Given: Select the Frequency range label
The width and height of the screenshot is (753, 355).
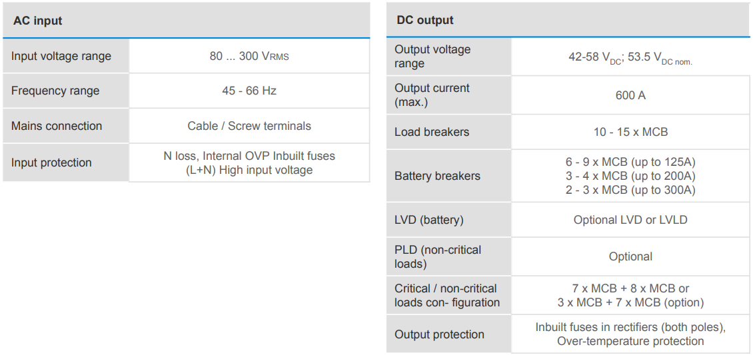Looking at the screenshot, I should tap(55, 91).
